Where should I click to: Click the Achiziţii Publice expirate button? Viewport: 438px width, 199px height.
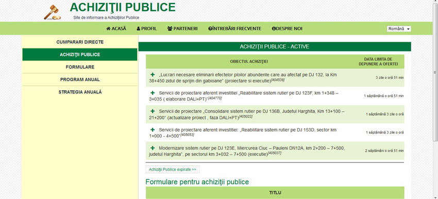coord(173,170)
